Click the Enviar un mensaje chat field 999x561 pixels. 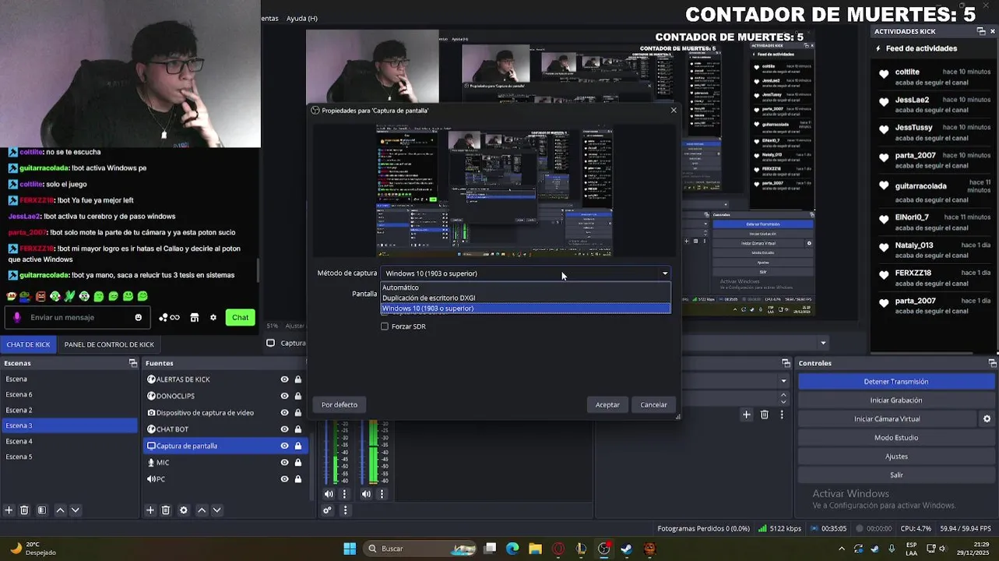(x=78, y=317)
